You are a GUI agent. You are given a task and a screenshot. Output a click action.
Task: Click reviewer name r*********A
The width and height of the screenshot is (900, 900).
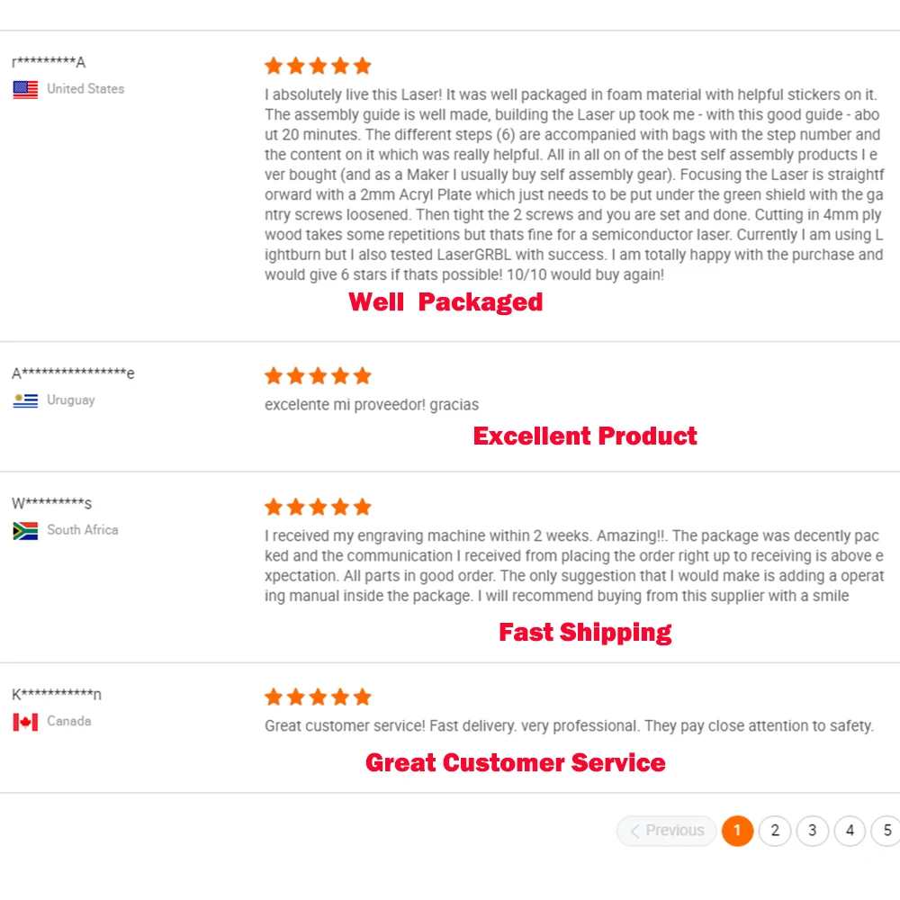pyautogui.click(x=49, y=62)
